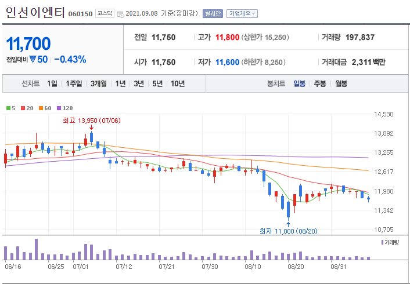Click the 06/16 date label on the axis
Viewport: 410px width, 284px height.
point(12,267)
